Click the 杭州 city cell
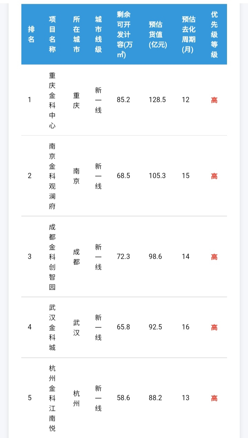 tap(76, 398)
